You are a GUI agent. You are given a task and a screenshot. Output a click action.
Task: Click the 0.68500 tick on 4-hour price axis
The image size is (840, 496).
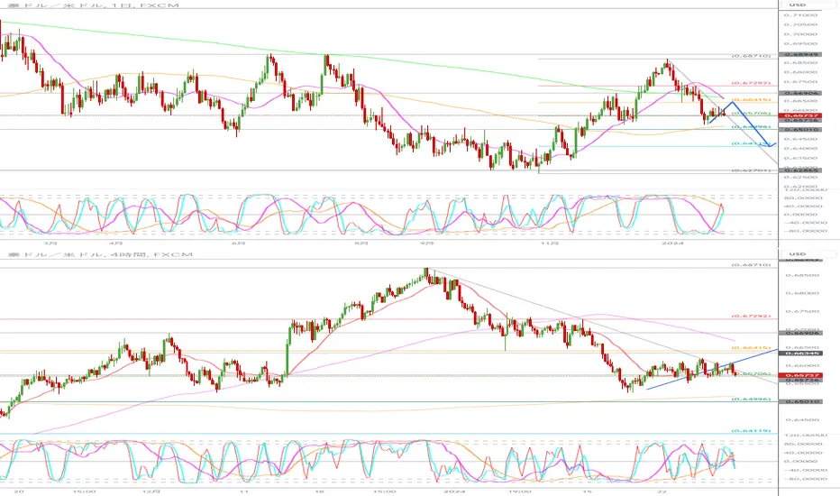(x=801, y=275)
